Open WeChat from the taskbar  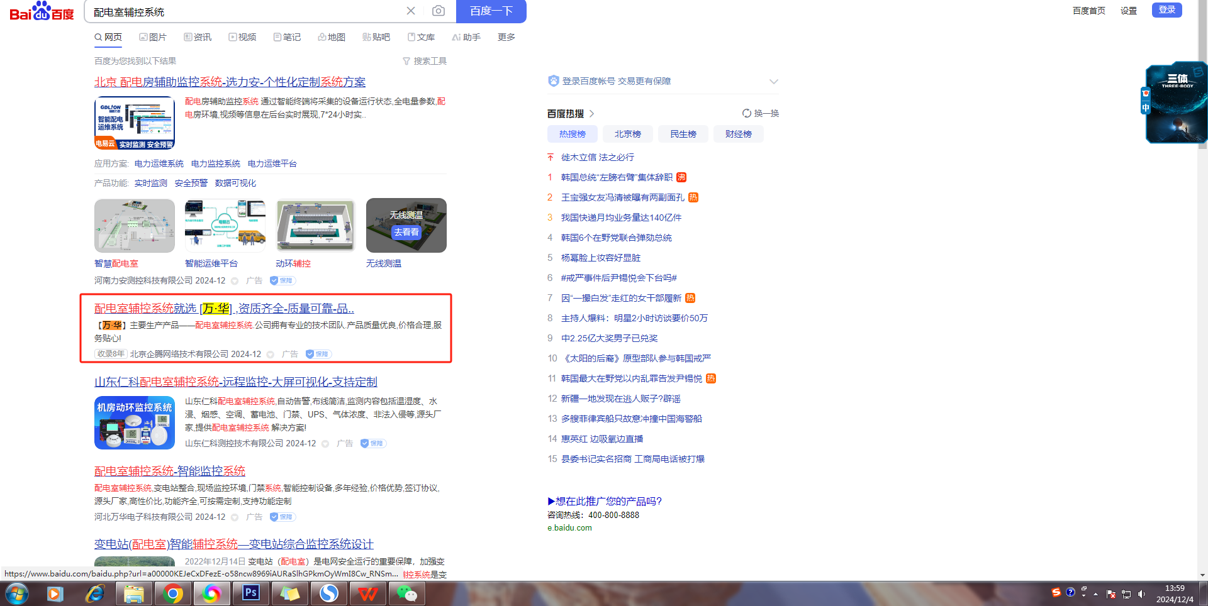click(x=407, y=593)
